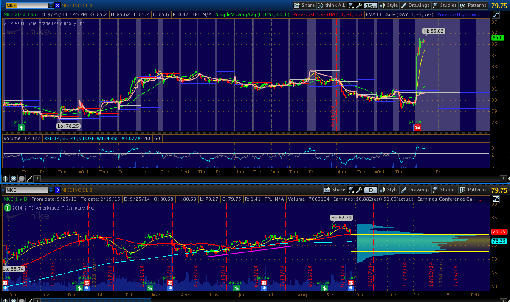
Task: Click the top chart Share button
Action: (304, 6)
